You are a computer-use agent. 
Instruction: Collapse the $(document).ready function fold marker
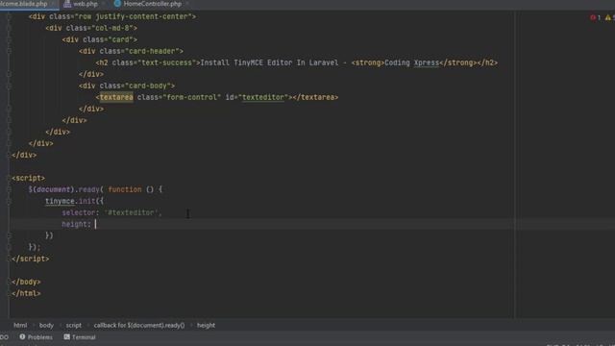(9, 189)
